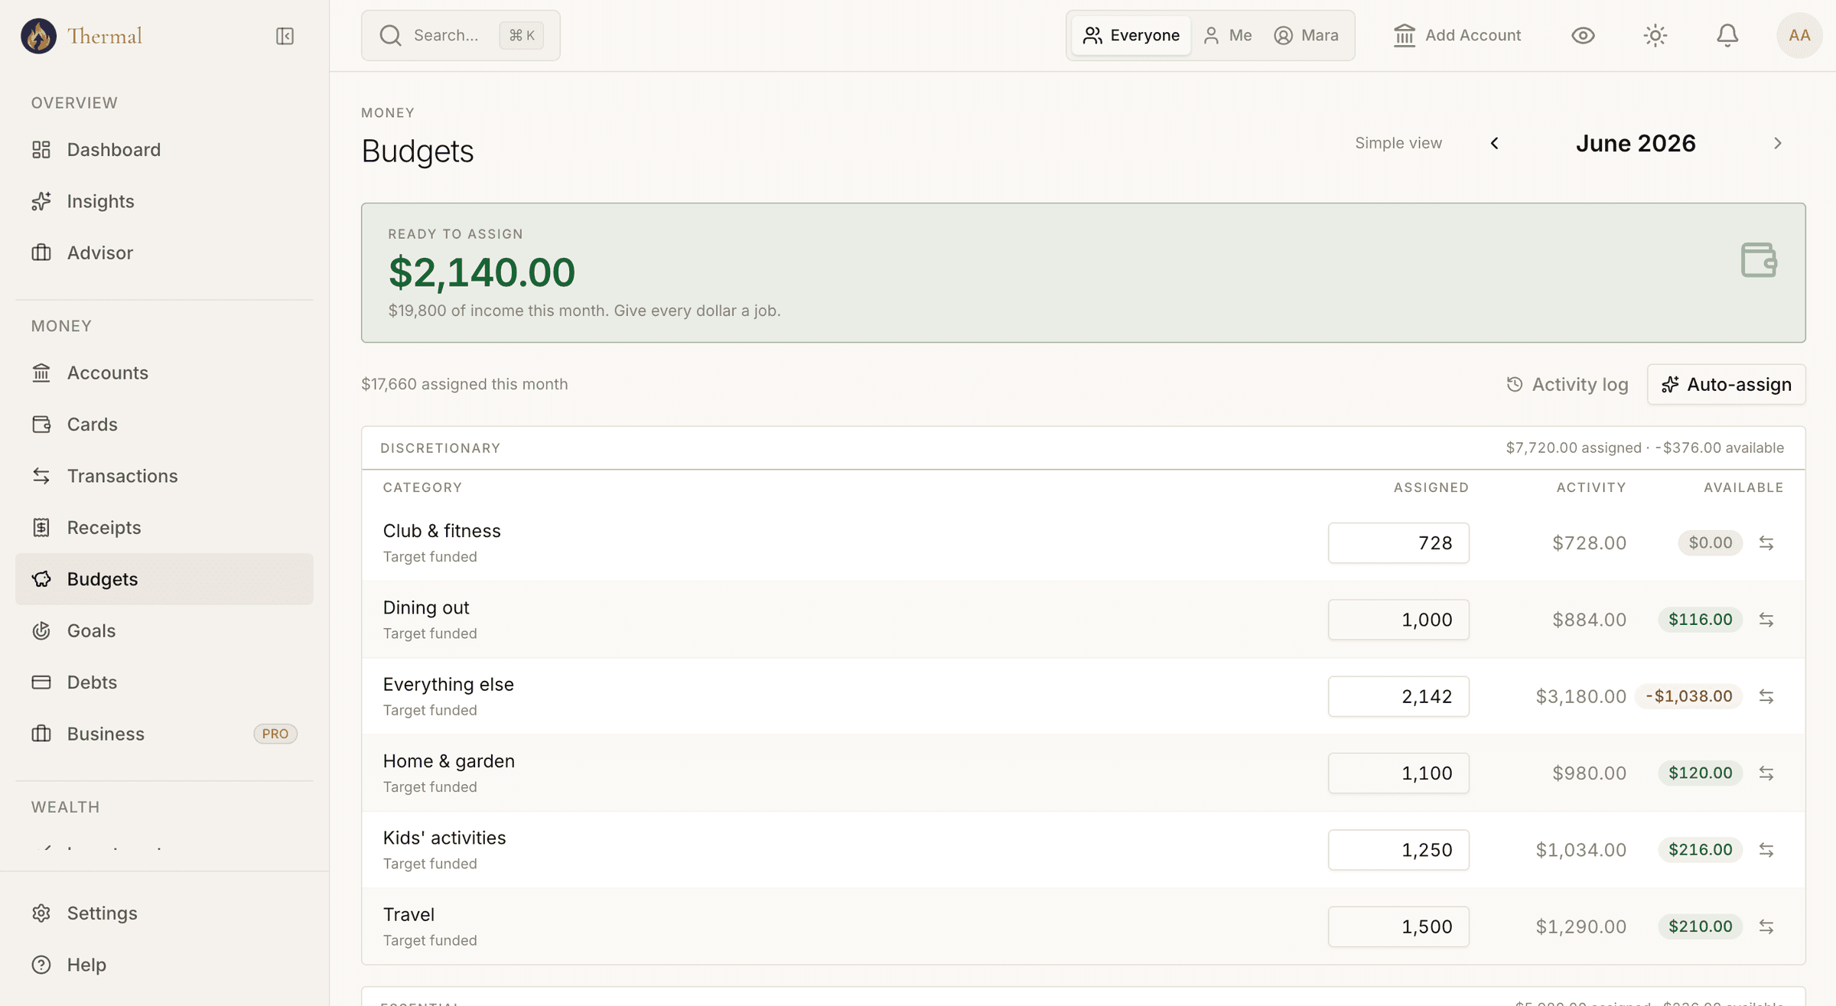This screenshot has height=1006, width=1836.
Task: Click move money icon for Club & fitness
Action: (1766, 542)
